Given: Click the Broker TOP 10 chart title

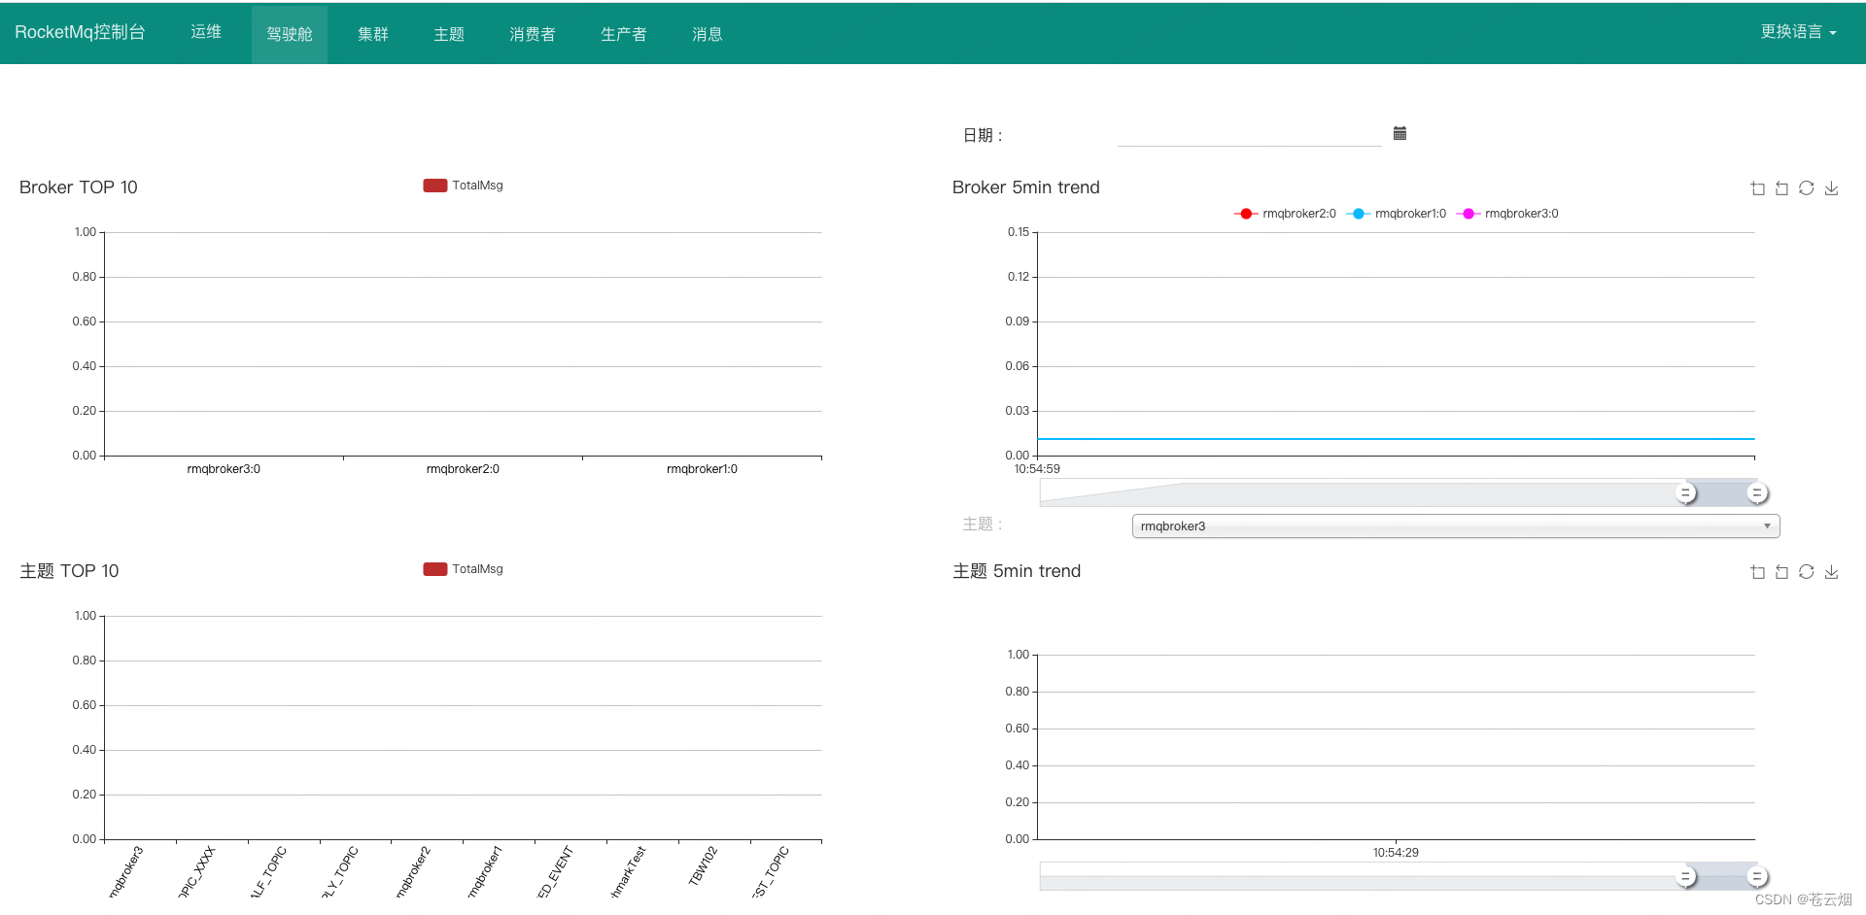Looking at the screenshot, I should pos(79,187).
